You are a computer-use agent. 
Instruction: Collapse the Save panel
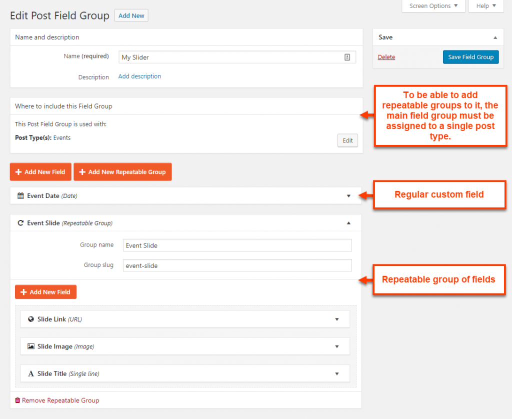(x=495, y=37)
